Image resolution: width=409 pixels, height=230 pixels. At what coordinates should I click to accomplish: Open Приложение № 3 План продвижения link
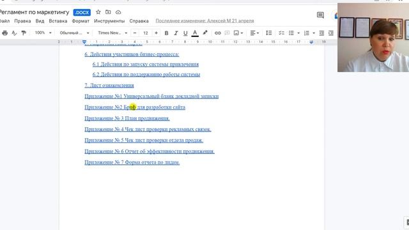pos(127,118)
